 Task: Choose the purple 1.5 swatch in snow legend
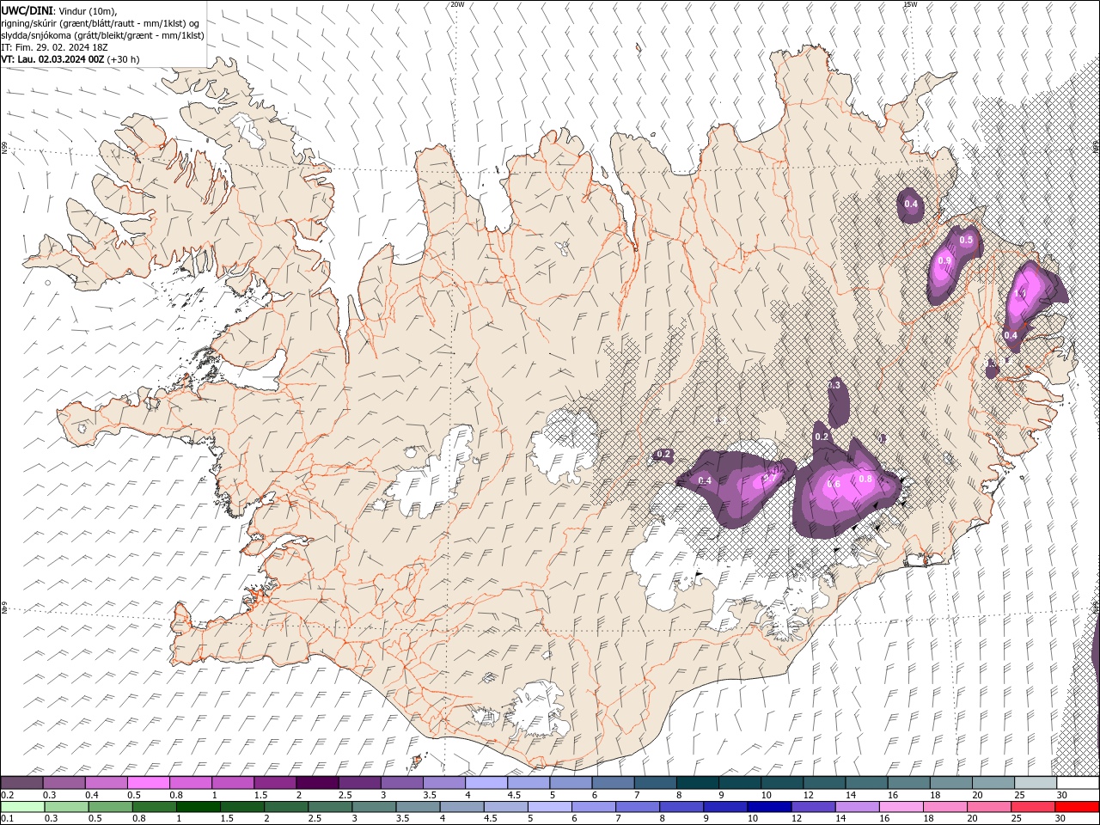(275, 783)
